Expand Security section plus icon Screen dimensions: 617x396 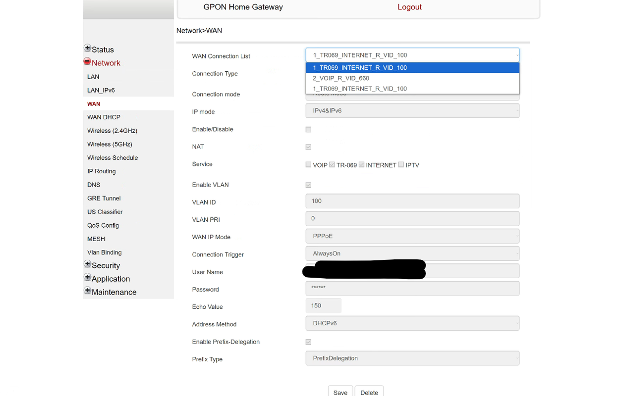pyautogui.click(x=87, y=264)
